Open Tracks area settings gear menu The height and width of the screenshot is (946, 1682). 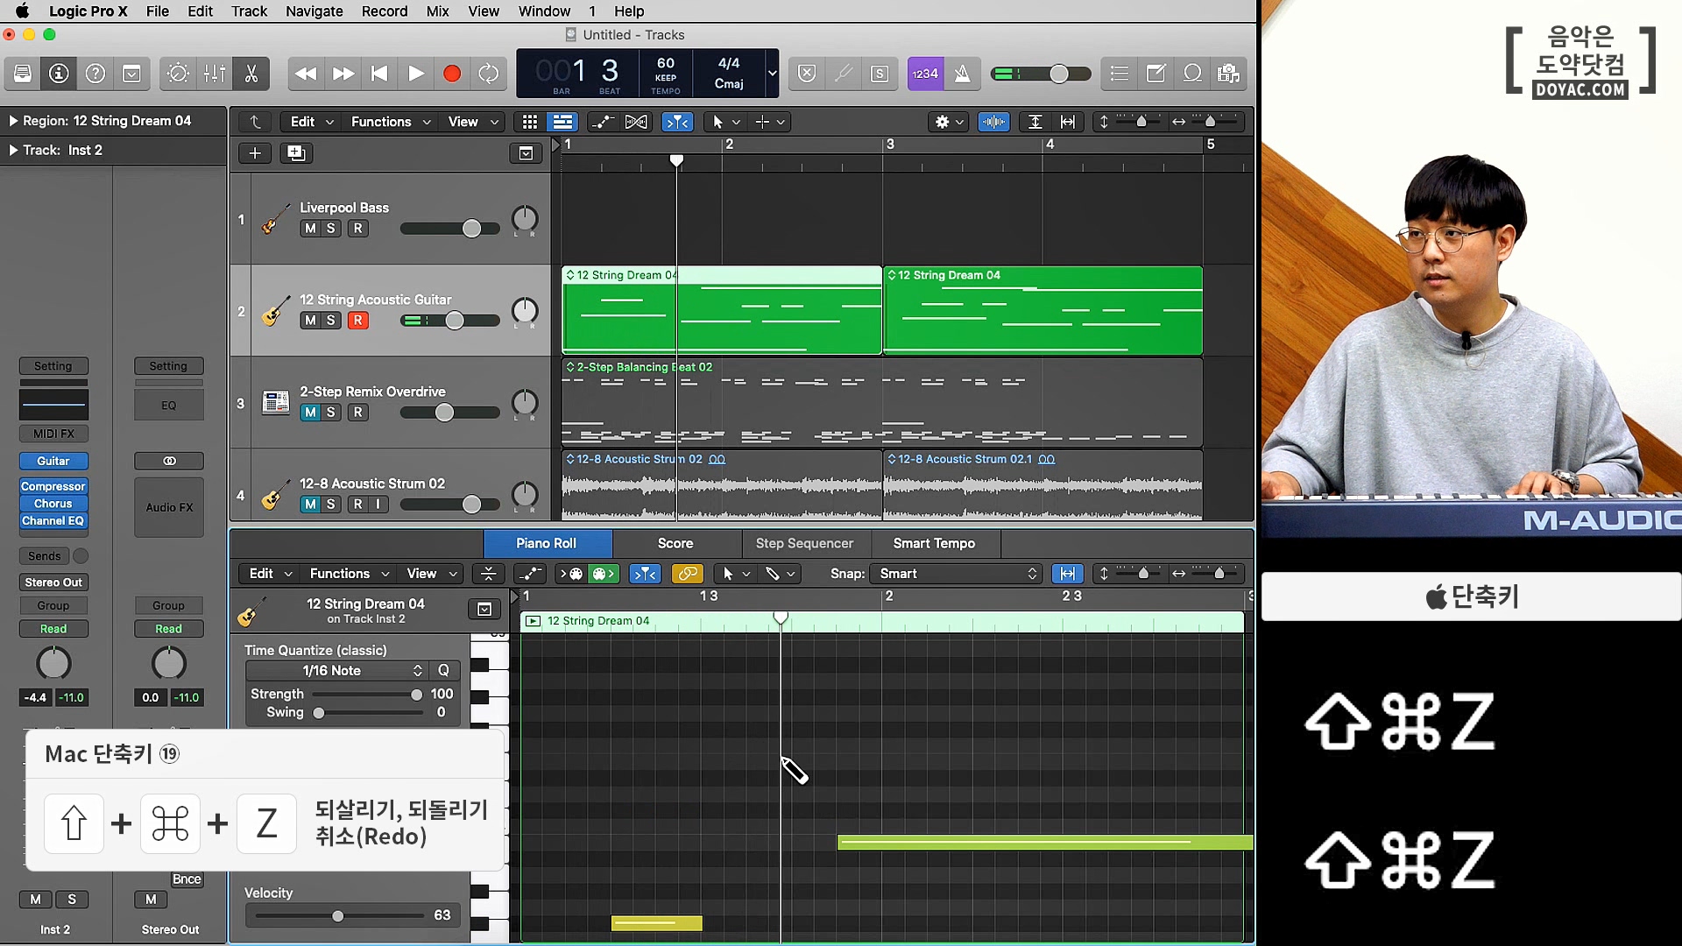[950, 122]
